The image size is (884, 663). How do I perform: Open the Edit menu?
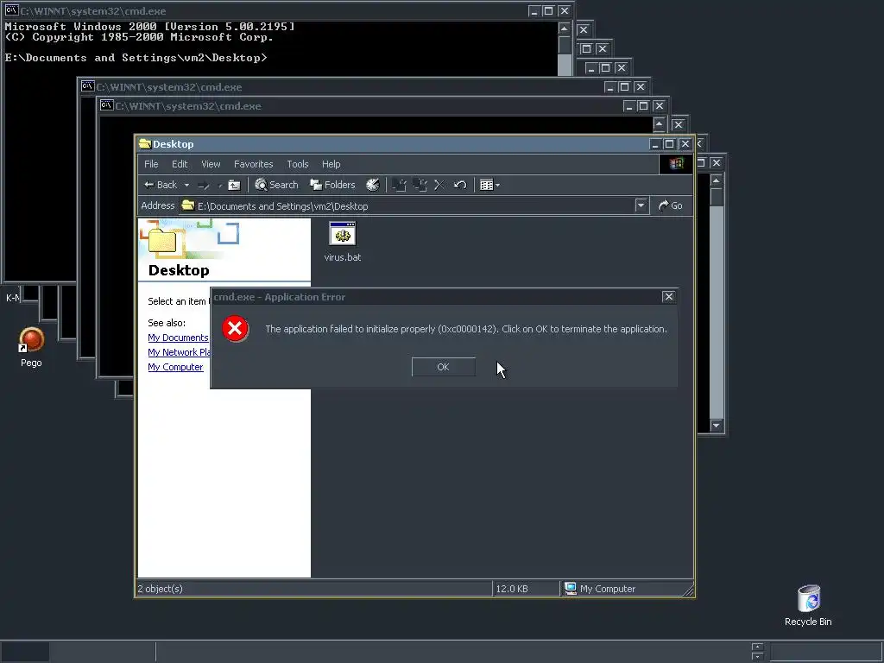pos(180,164)
